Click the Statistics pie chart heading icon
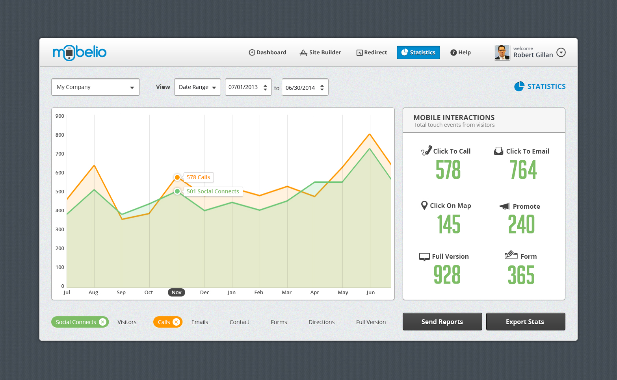 tap(519, 87)
